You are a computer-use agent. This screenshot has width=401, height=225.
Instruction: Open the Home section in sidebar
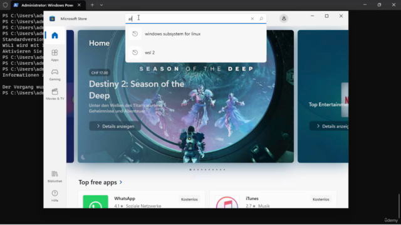(x=55, y=35)
